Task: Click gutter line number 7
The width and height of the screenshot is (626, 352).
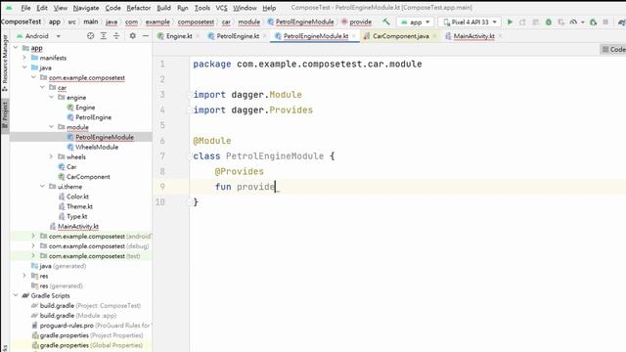Action: (x=162, y=156)
